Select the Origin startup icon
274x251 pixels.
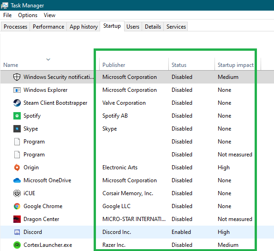click(x=17, y=167)
